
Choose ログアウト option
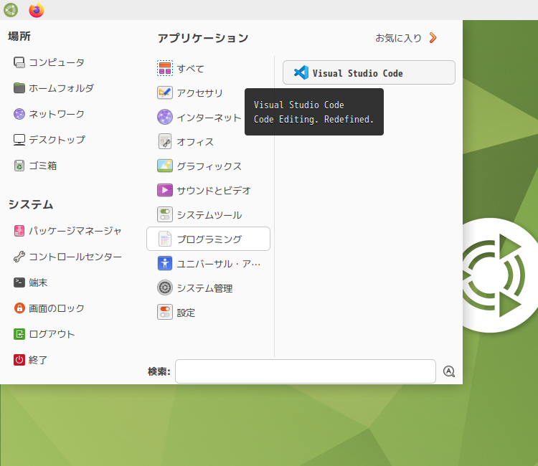coord(44,334)
